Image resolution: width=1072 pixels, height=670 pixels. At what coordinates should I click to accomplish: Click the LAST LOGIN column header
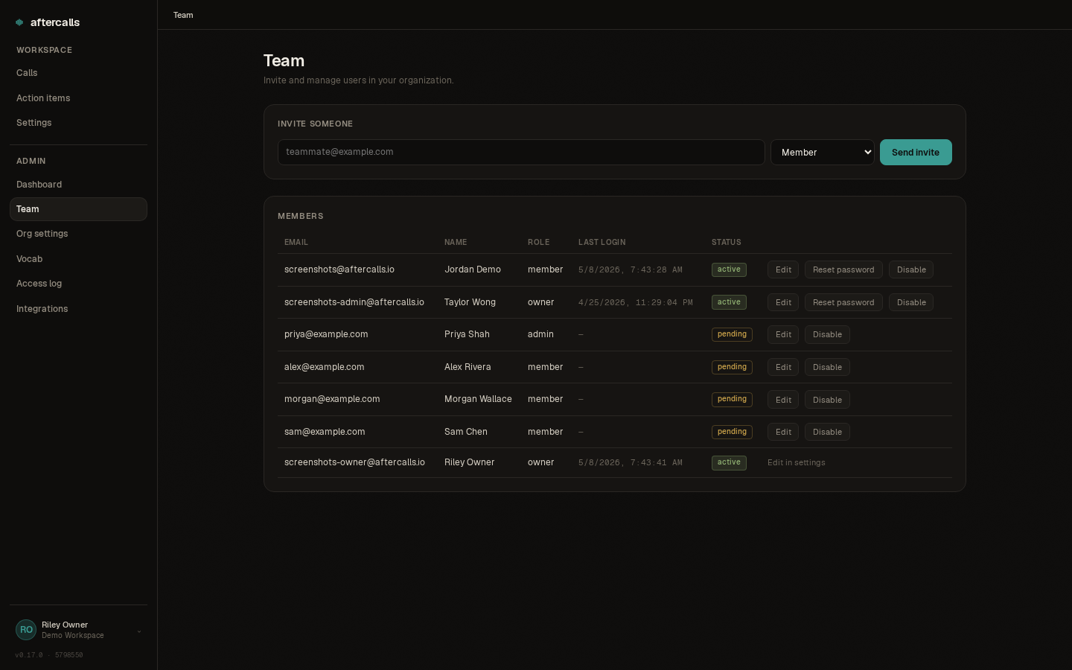[x=602, y=242]
